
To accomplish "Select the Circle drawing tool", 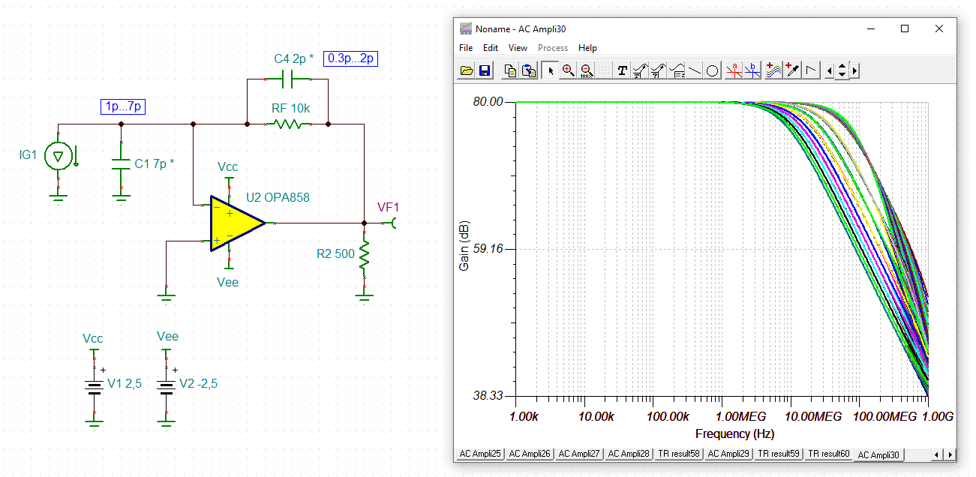I will 713,70.
